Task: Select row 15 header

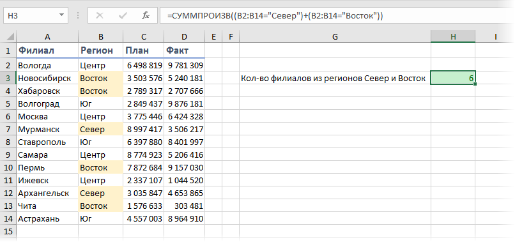Action: click(8, 232)
